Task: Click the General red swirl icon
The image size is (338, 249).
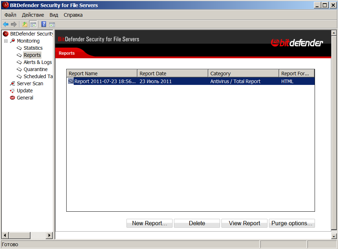Action: coord(12,98)
